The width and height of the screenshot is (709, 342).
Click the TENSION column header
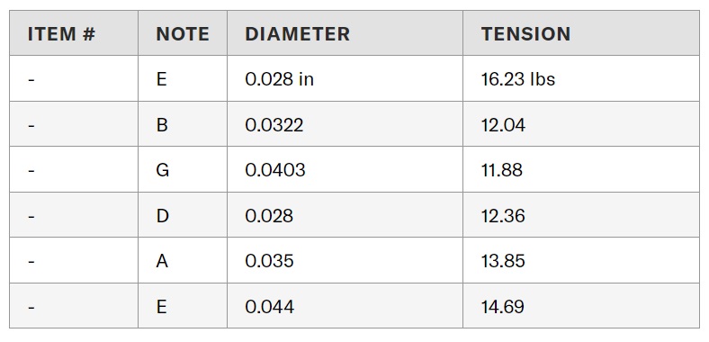525,34
